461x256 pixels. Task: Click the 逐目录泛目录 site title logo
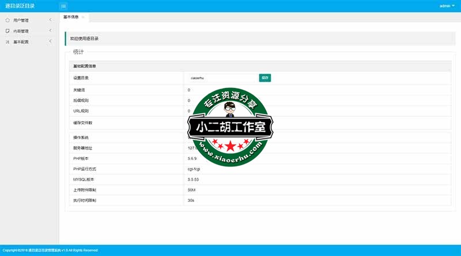tap(20, 6)
